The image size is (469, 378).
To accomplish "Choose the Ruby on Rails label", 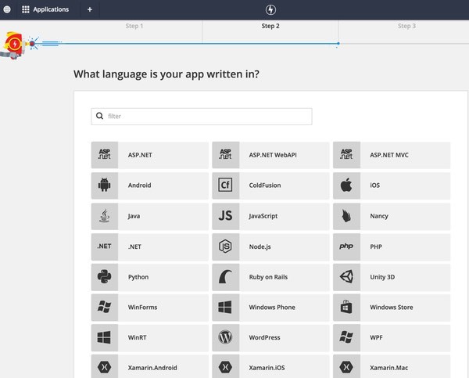I will click(268, 277).
